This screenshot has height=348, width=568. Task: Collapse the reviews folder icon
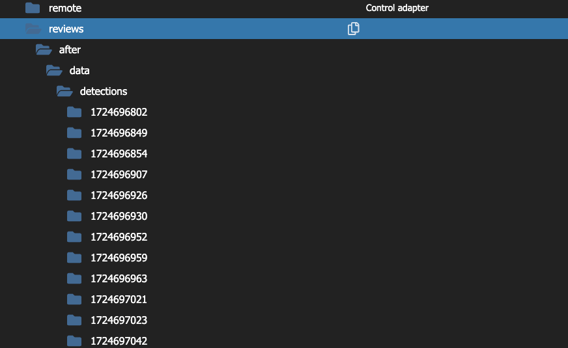coord(33,29)
